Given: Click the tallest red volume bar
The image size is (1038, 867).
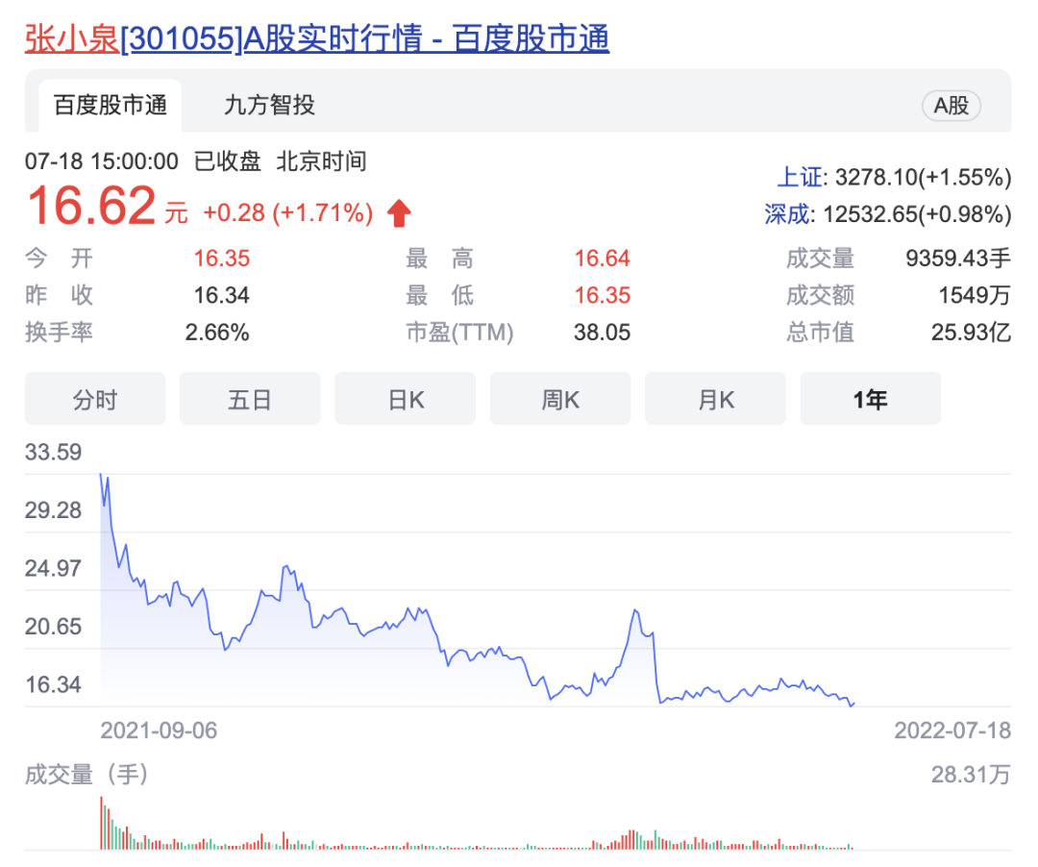Looking at the screenshot, I should (101, 824).
